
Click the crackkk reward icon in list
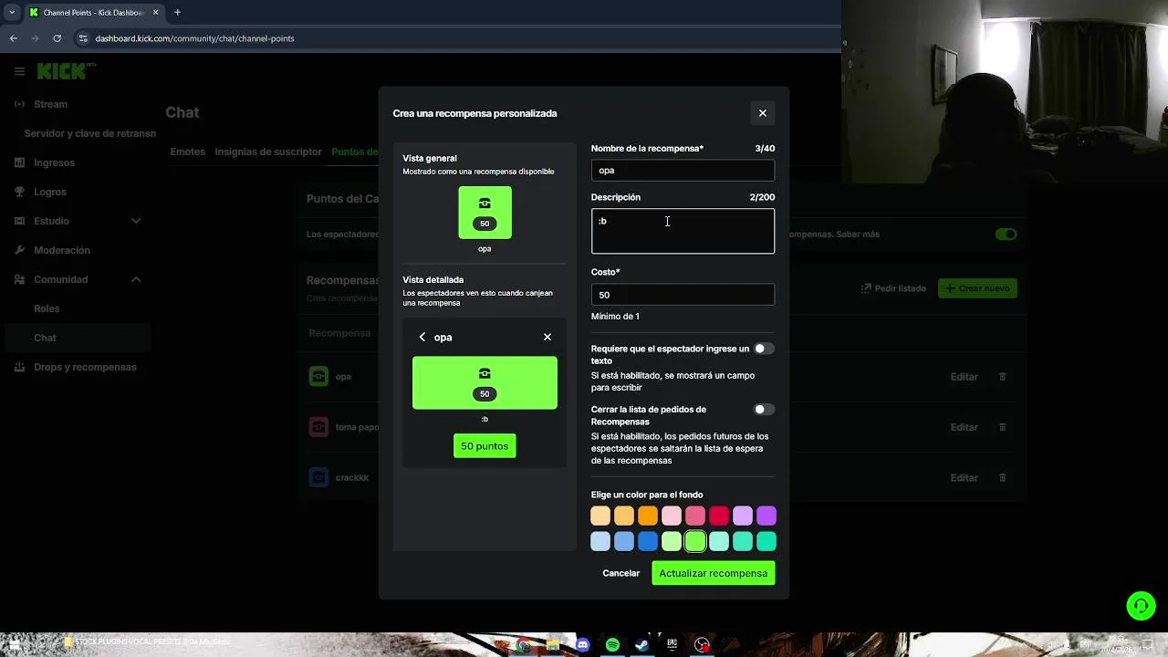click(318, 477)
